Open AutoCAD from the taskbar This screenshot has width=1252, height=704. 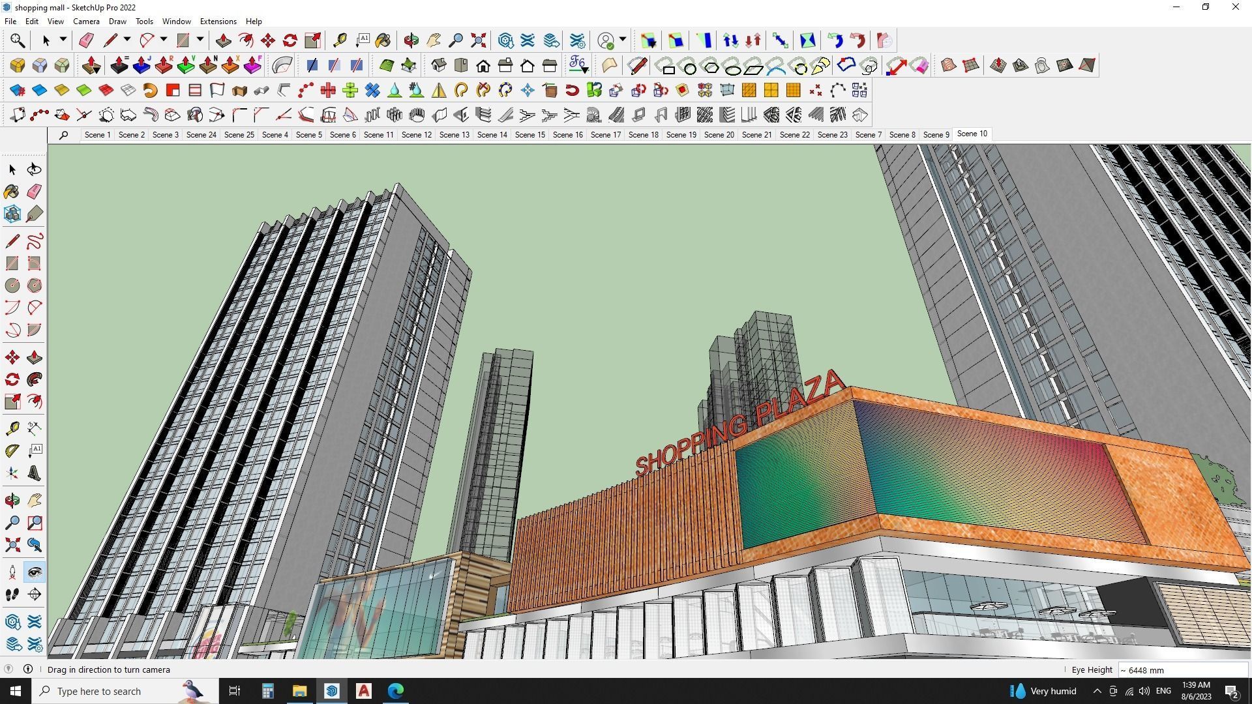[x=364, y=691]
